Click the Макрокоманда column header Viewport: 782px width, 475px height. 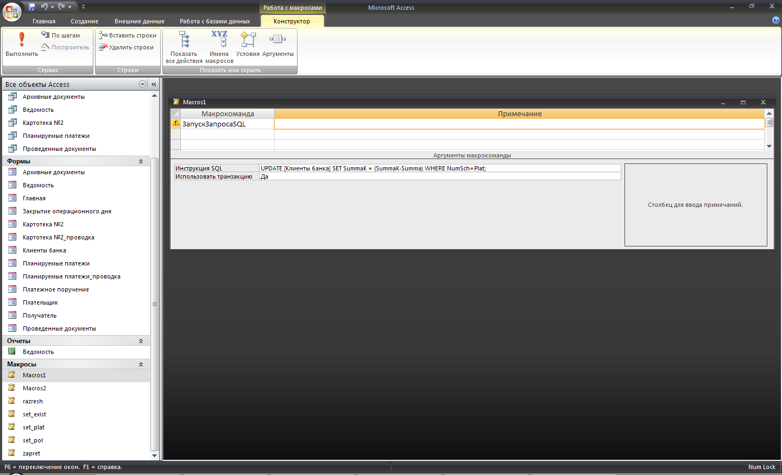tap(228, 113)
